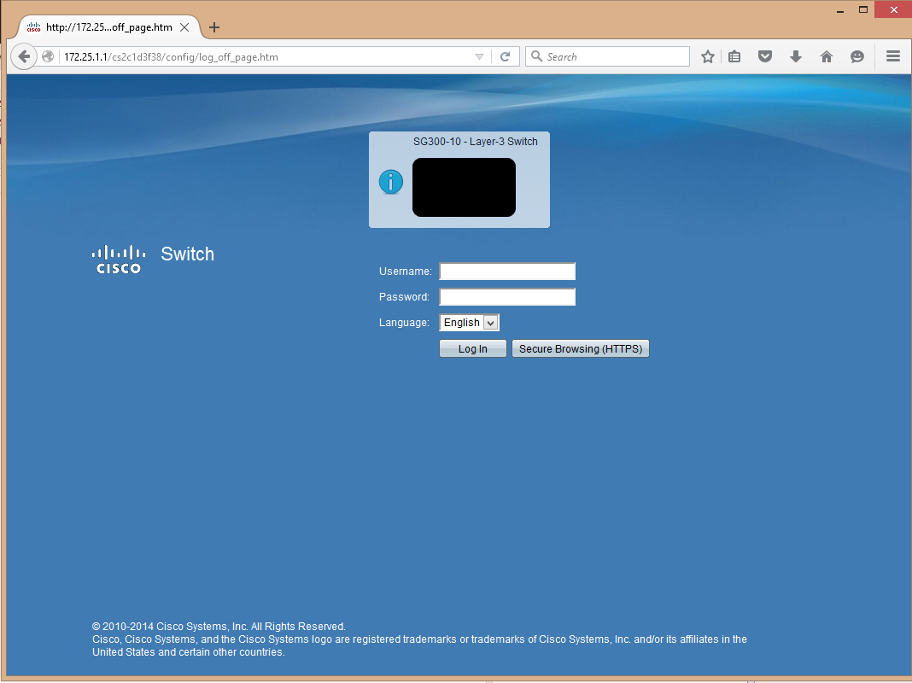Click Secure Browsing (HTTPS) button
This screenshot has width=912, height=683.
[x=581, y=349]
